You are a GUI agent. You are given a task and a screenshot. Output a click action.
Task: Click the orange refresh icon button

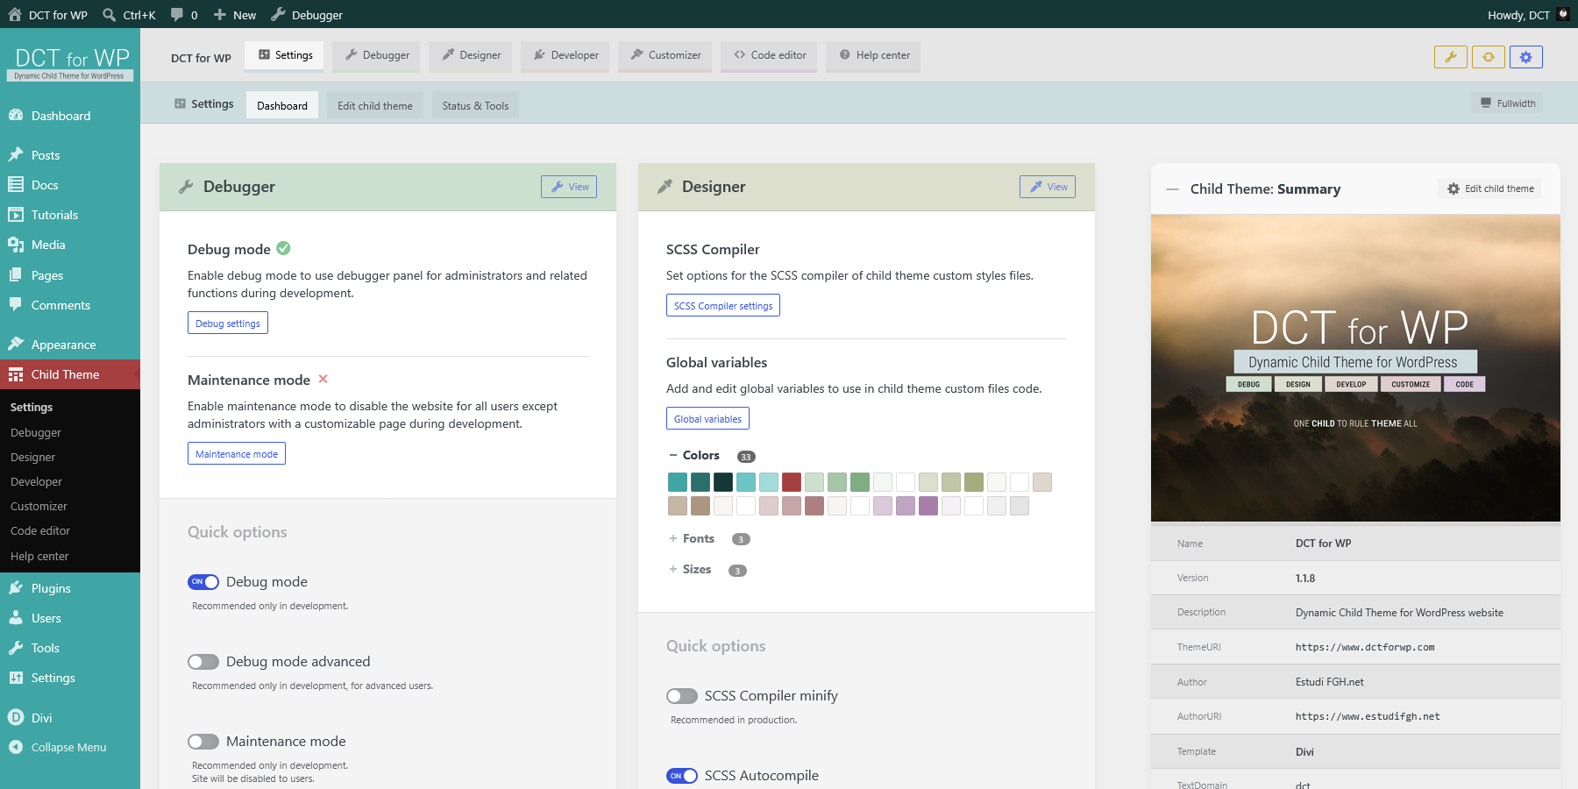[1488, 57]
